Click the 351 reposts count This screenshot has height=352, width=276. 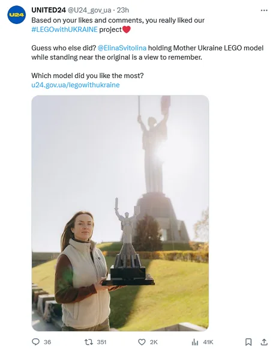[101, 342]
